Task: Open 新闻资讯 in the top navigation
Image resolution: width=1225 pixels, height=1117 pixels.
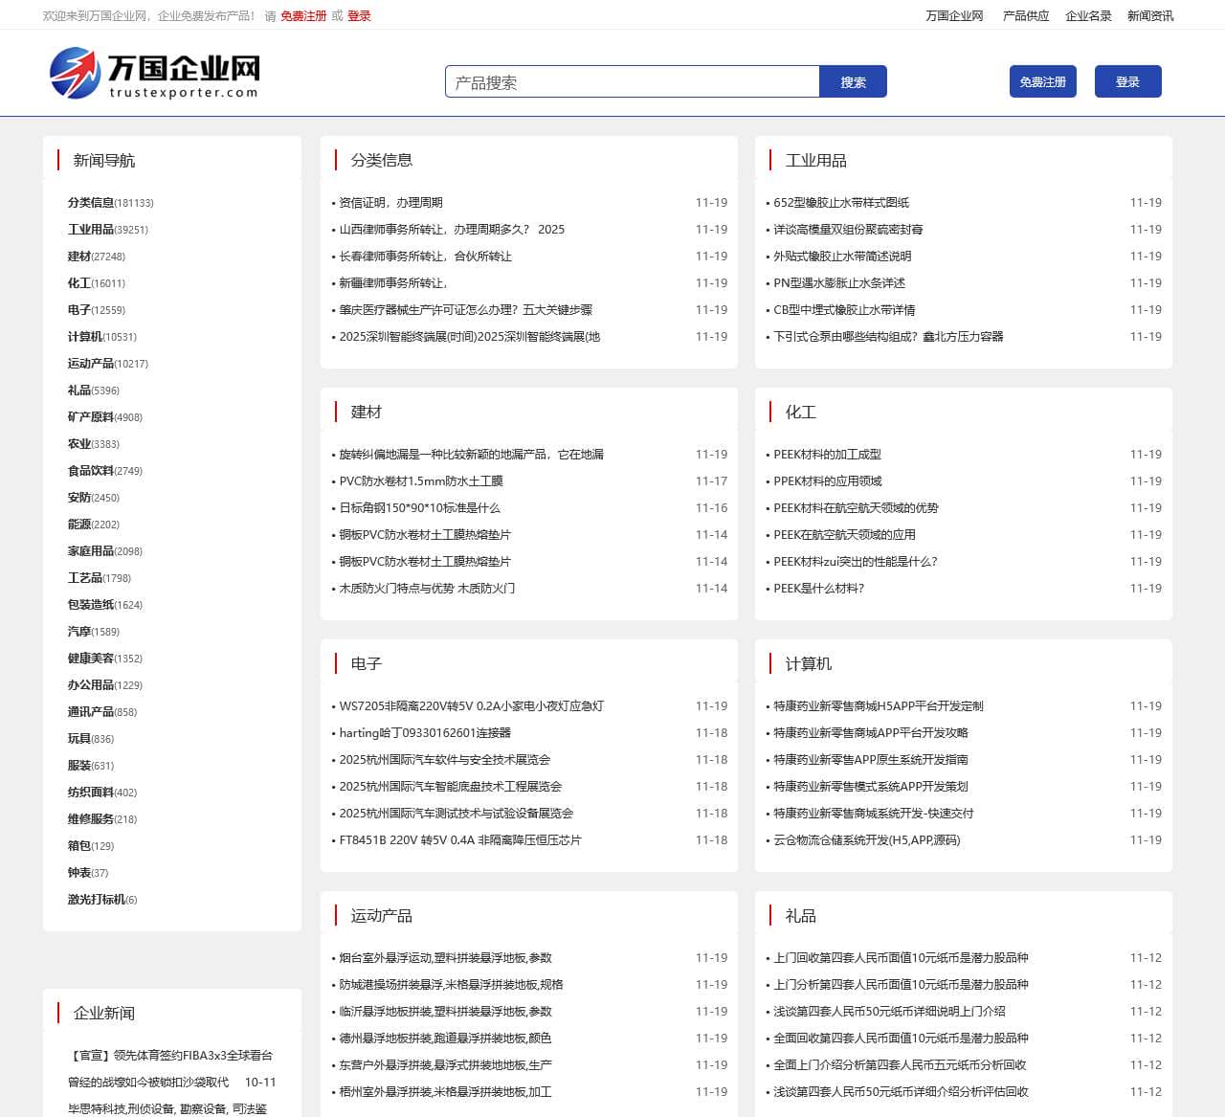Action: coord(1148,15)
